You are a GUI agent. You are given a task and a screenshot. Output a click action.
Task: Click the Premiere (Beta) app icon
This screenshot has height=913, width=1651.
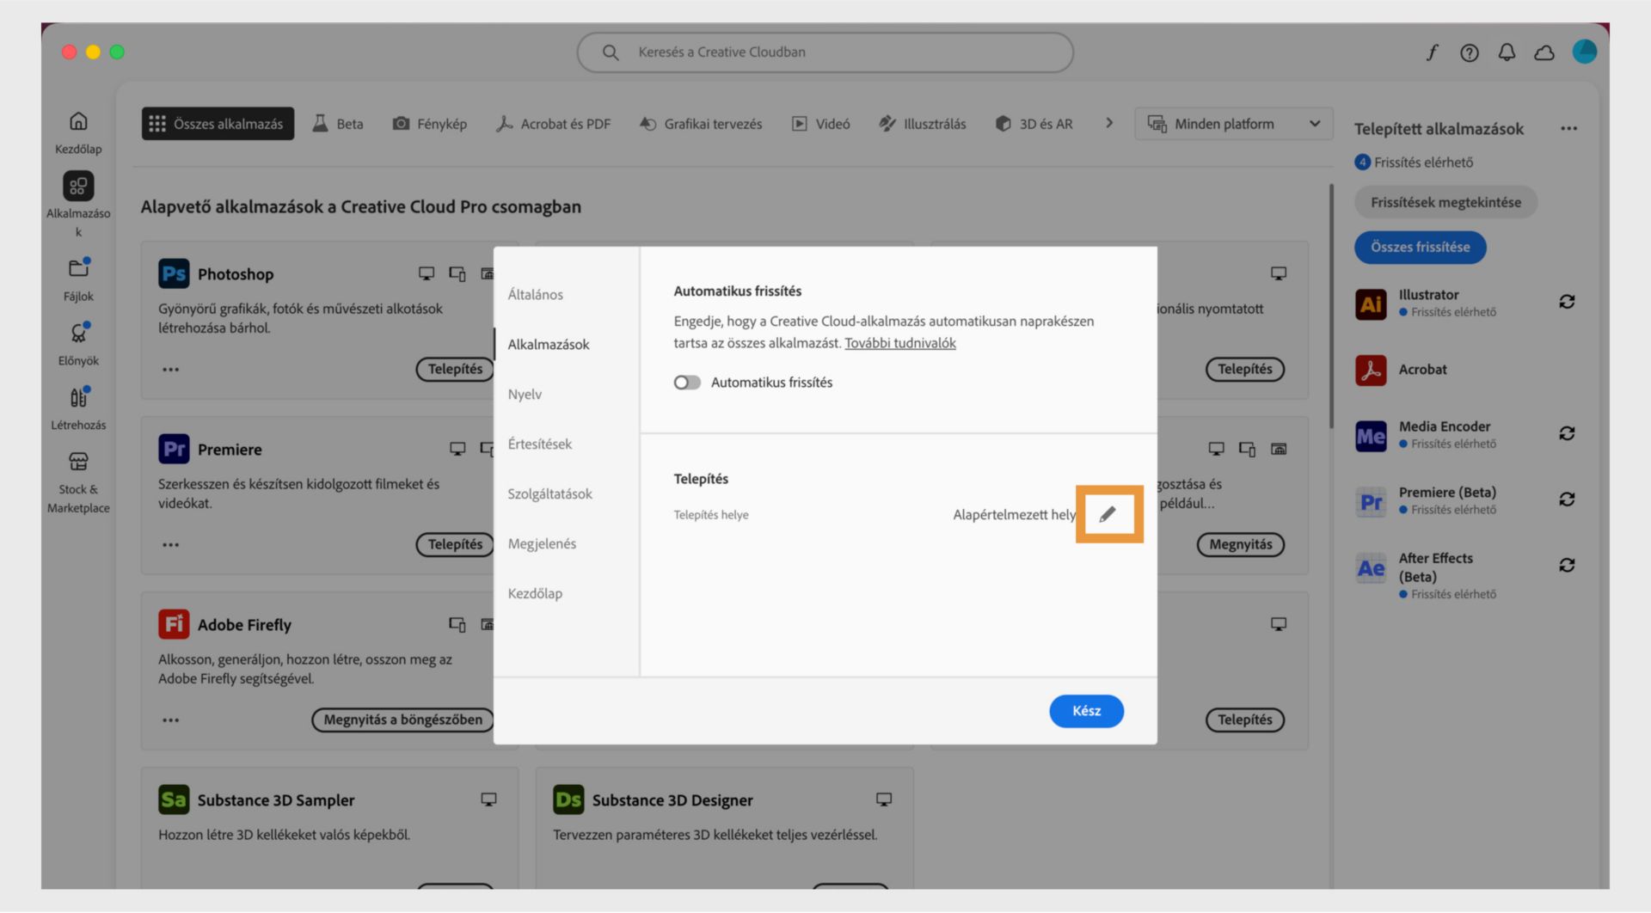click(1371, 501)
